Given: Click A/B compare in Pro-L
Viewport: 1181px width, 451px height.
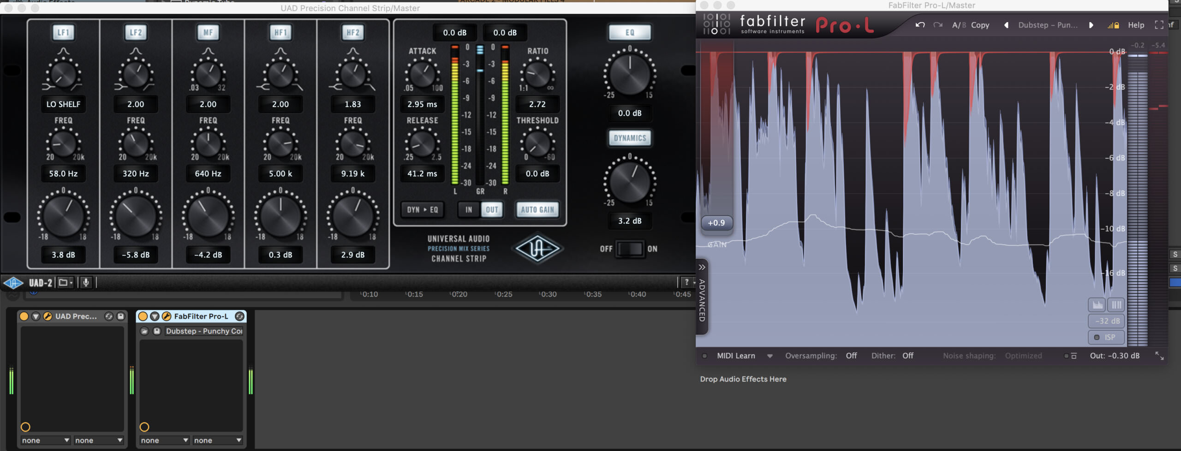Looking at the screenshot, I should click(x=959, y=25).
